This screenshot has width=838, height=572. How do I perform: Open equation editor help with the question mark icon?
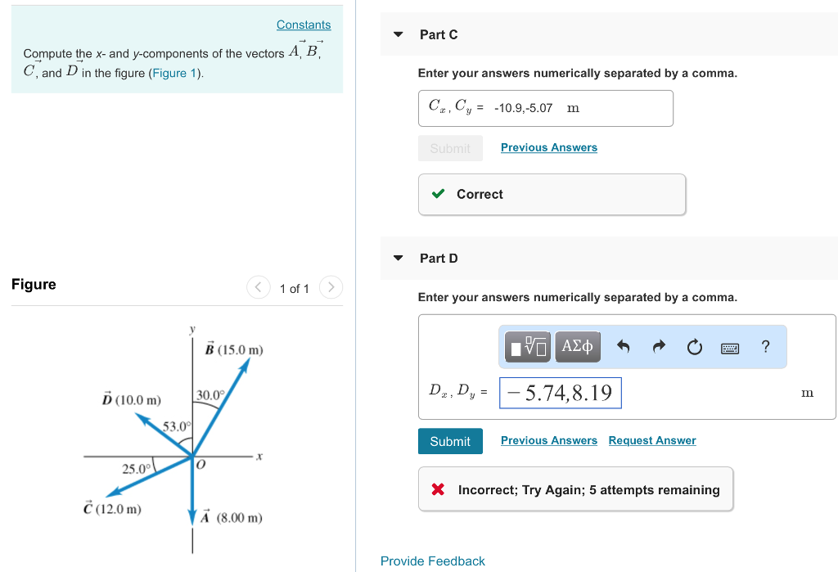[x=765, y=347]
